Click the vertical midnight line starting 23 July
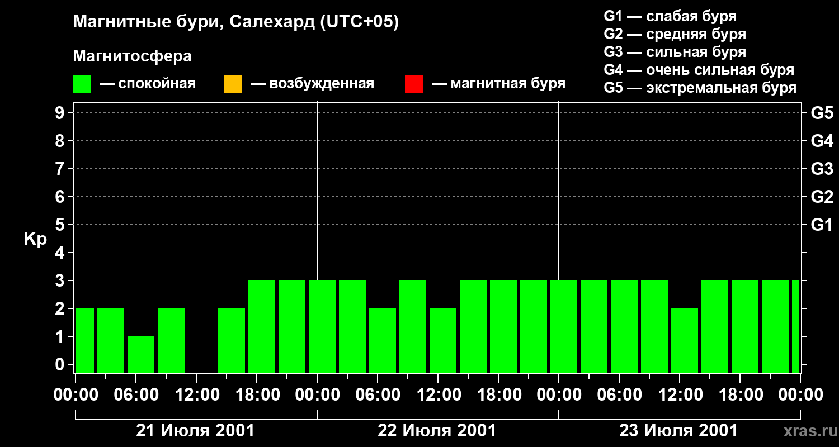The width and height of the screenshot is (839, 447). (x=559, y=190)
